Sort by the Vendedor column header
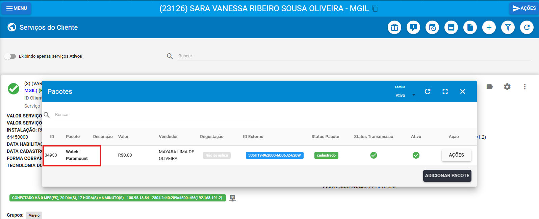539x219 pixels. pyautogui.click(x=168, y=137)
